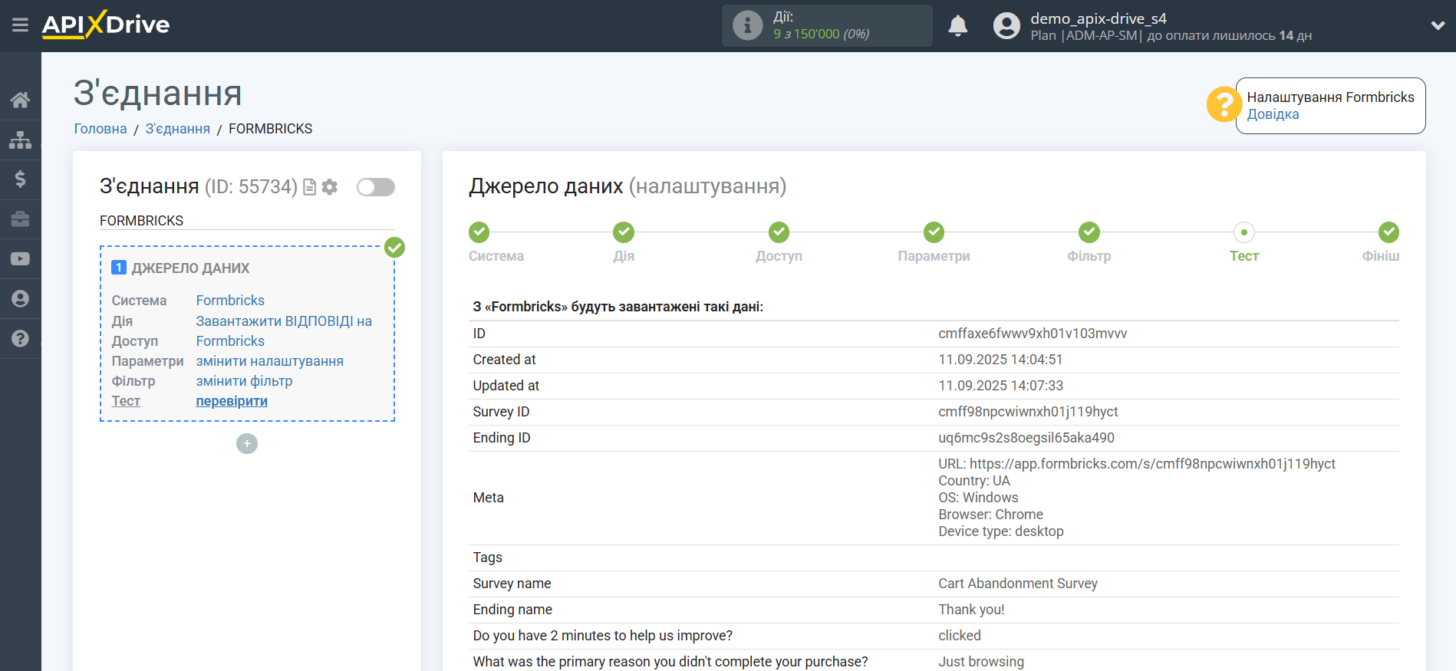
Task: Click the Ending ID value uq6mc9s2s8oegsil65aka490
Action: [1026, 438]
